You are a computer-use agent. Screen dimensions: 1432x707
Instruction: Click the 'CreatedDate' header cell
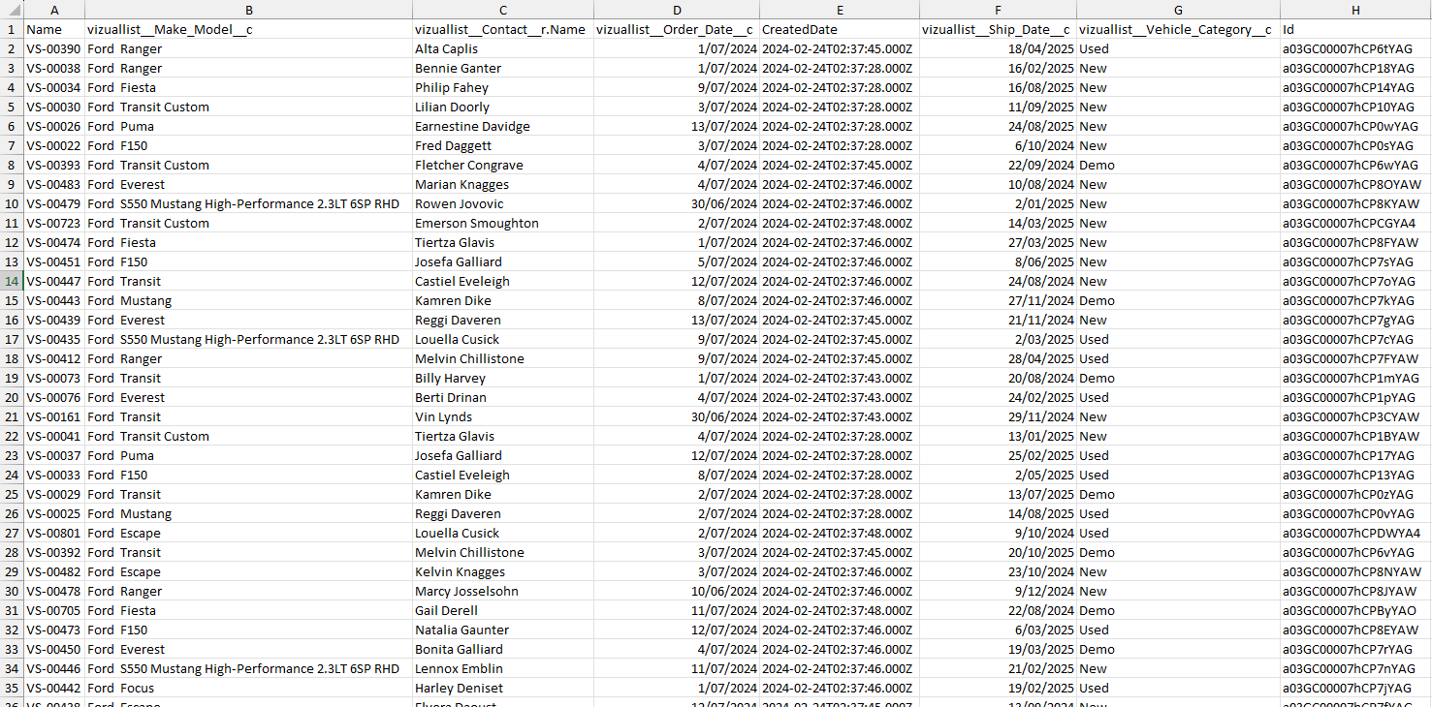[x=840, y=29]
